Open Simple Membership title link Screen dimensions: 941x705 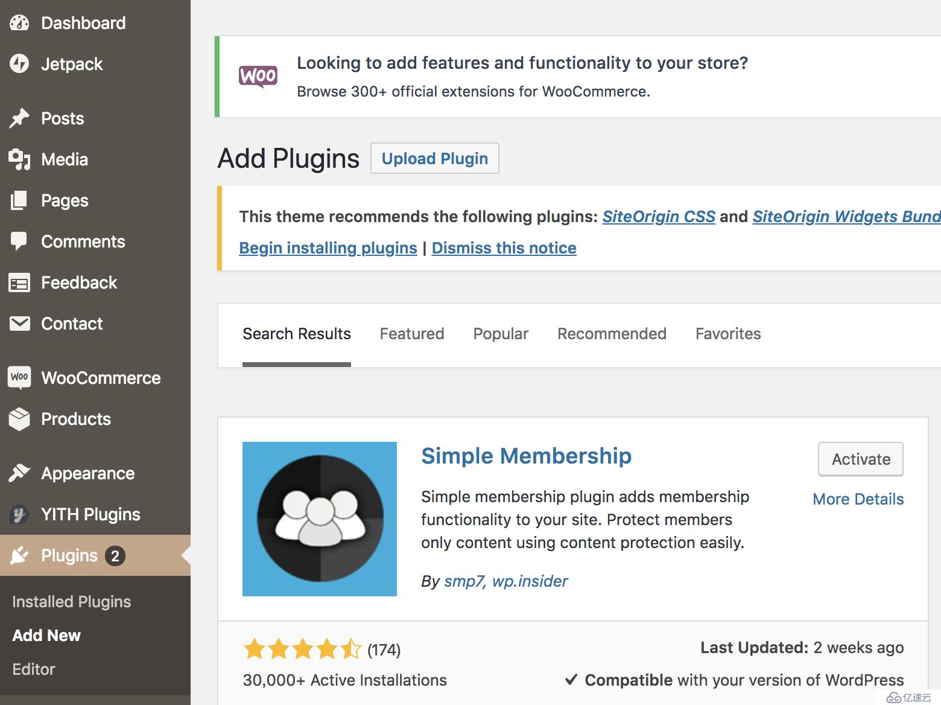coord(526,456)
